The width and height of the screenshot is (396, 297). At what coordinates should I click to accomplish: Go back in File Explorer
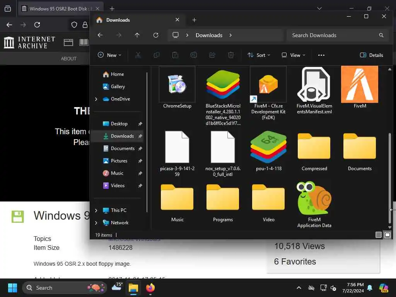(x=100, y=35)
